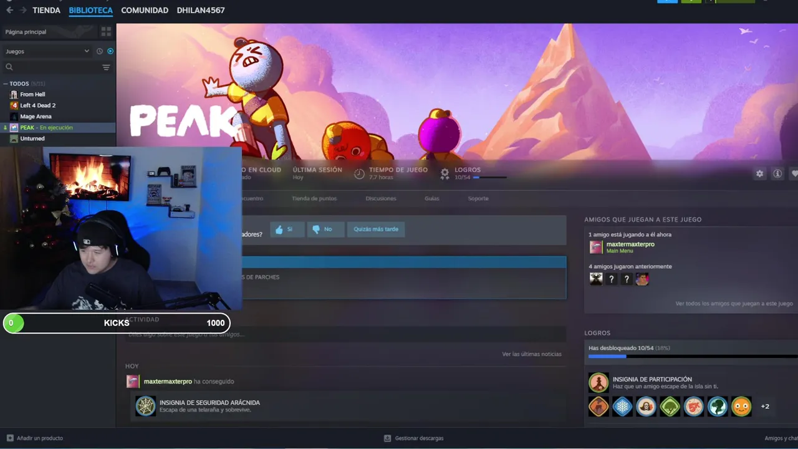This screenshot has width=798, height=449.
Task: Open Insignia de Participación achievement icon
Action: 598,383
